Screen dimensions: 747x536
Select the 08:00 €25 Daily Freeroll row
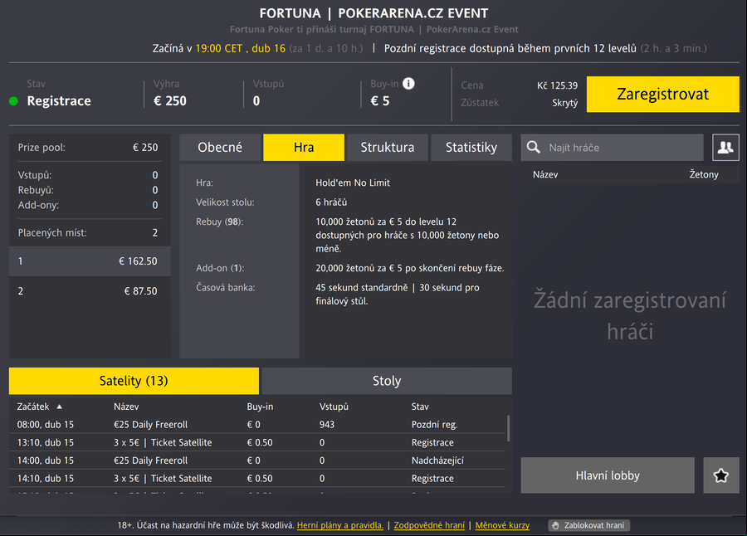(257, 424)
